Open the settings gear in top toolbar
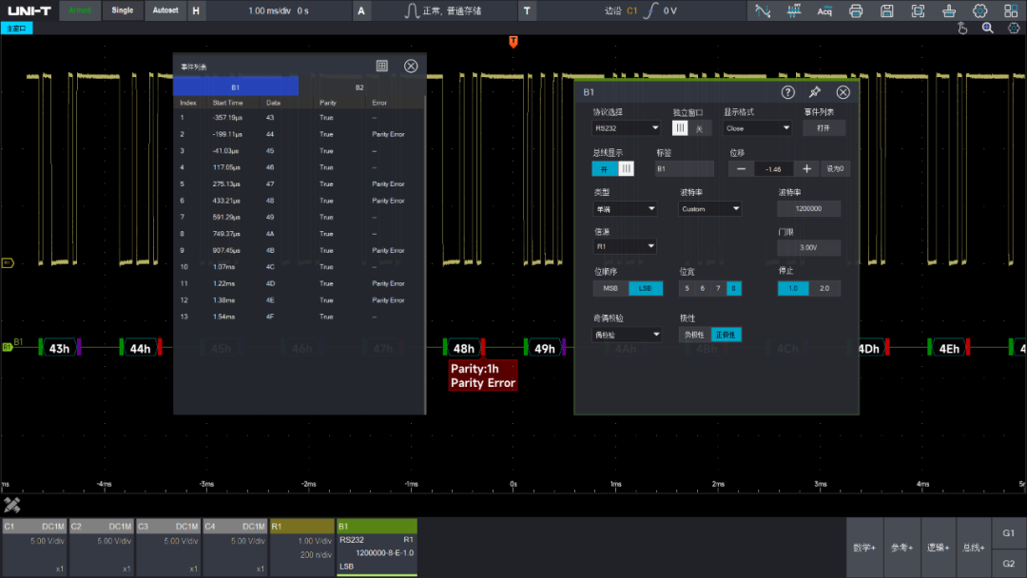The width and height of the screenshot is (1027, 578). pyautogui.click(x=979, y=10)
